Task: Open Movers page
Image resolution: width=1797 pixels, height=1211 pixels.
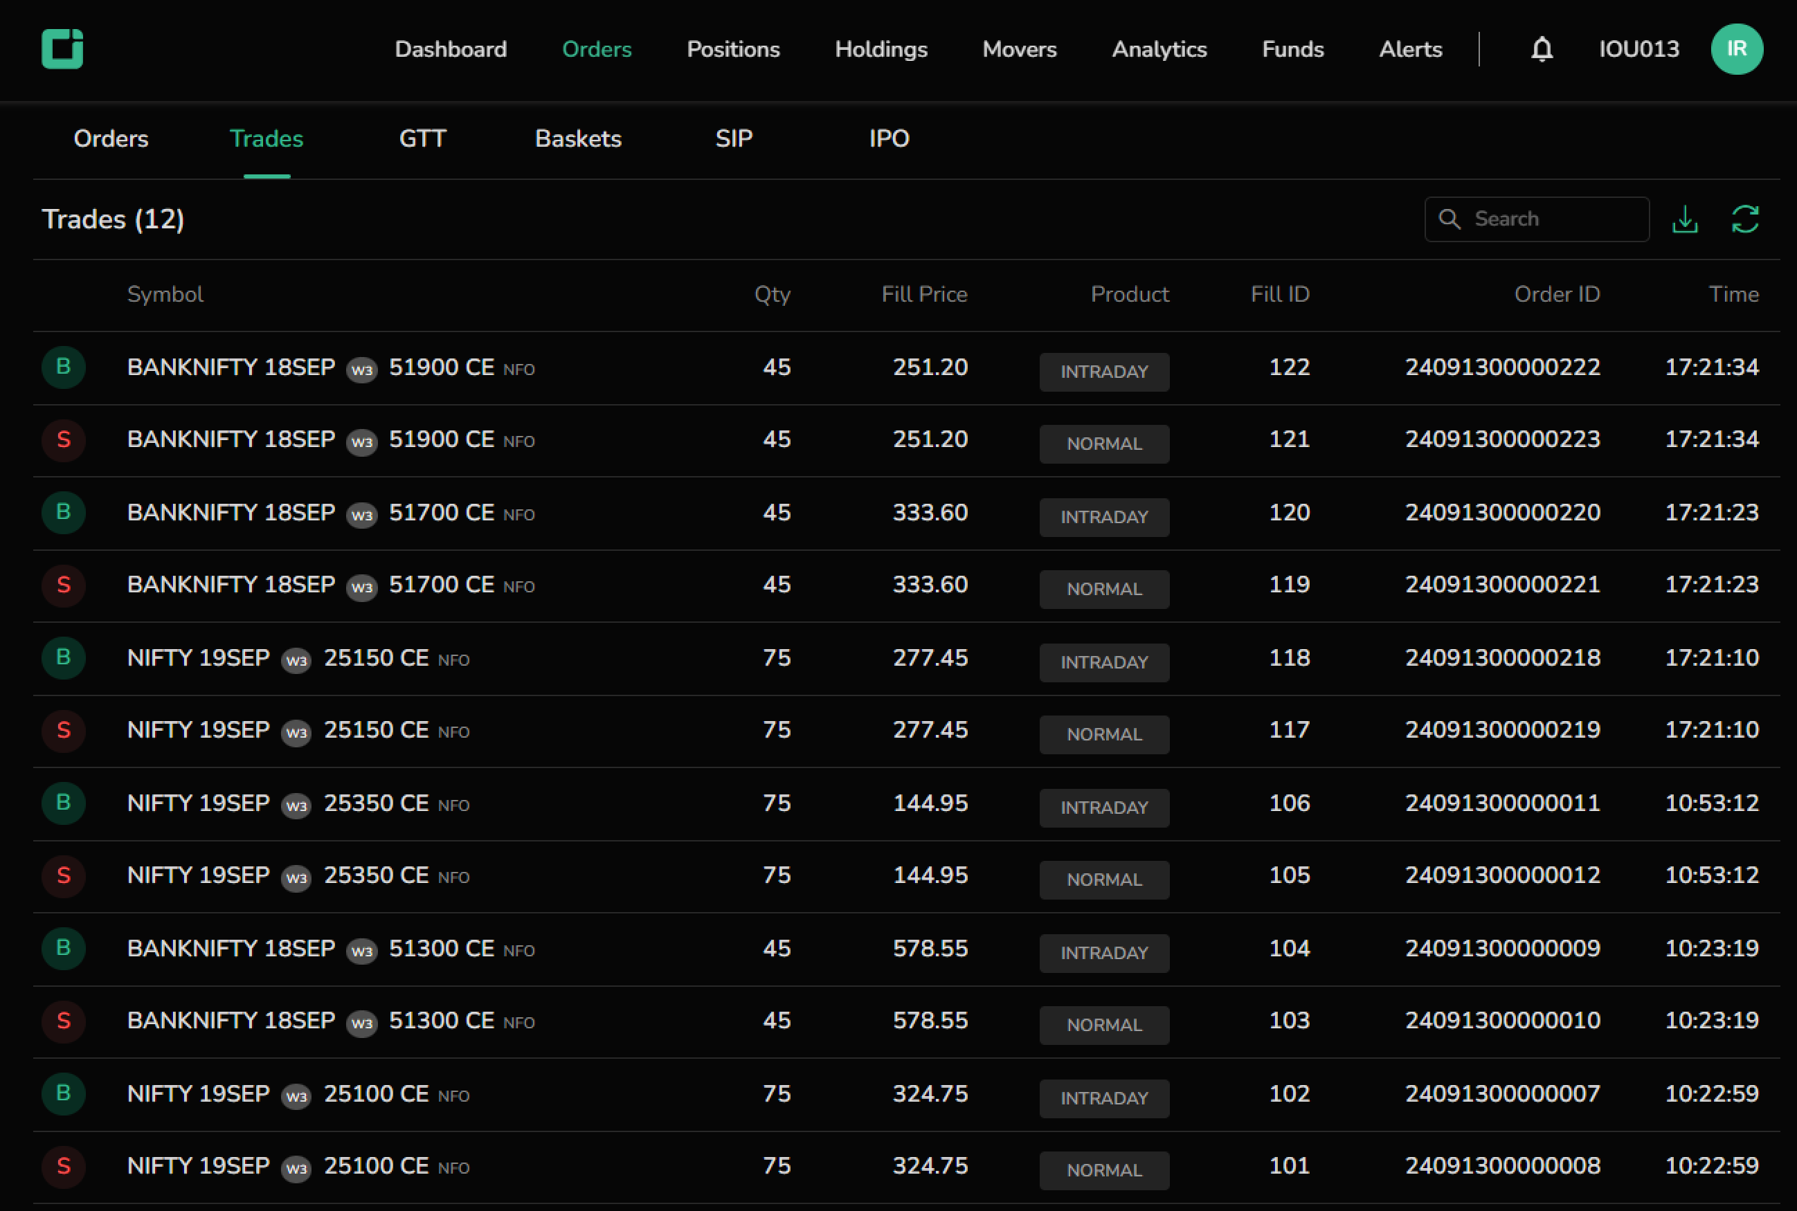Action: [x=1019, y=48]
